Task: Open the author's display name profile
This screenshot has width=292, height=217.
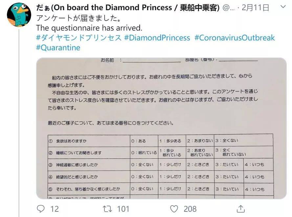Action: click(128, 8)
